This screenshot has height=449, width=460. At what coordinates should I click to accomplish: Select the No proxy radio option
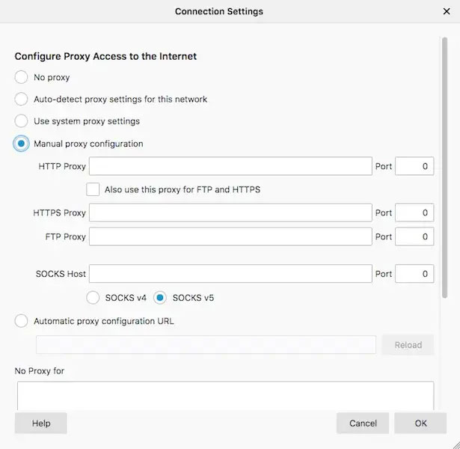[x=21, y=77]
